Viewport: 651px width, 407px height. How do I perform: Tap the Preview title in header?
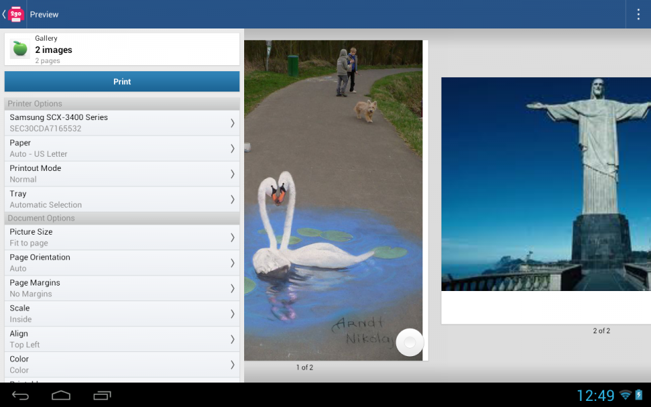(x=44, y=14)
